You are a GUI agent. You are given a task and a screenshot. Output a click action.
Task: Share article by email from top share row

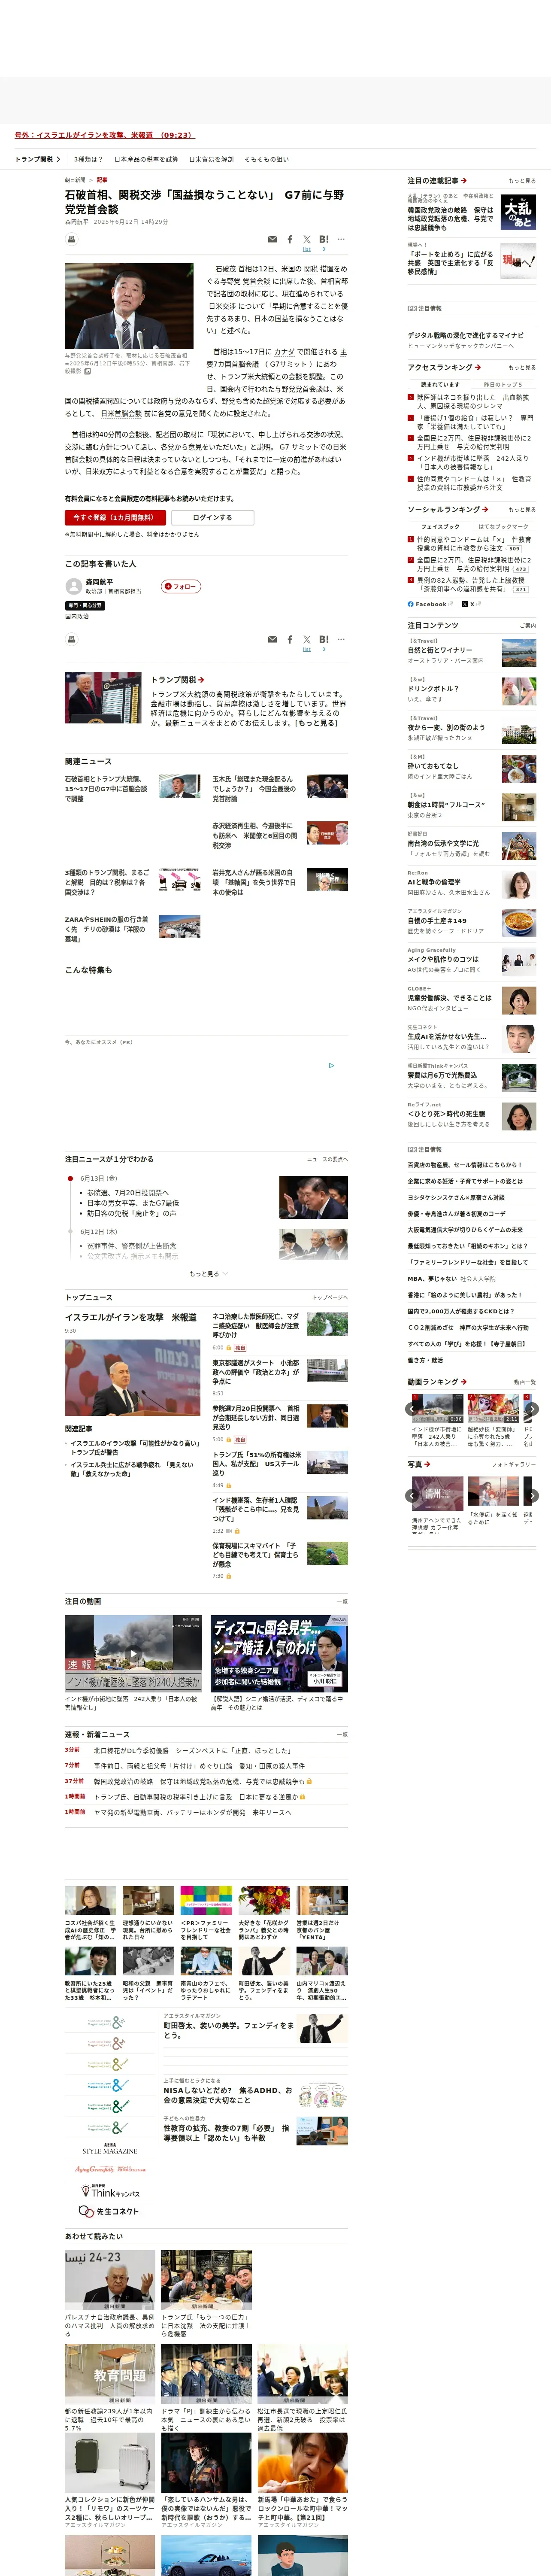click(272, 240)
